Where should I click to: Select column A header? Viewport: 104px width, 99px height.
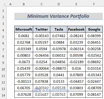[10, 4]
